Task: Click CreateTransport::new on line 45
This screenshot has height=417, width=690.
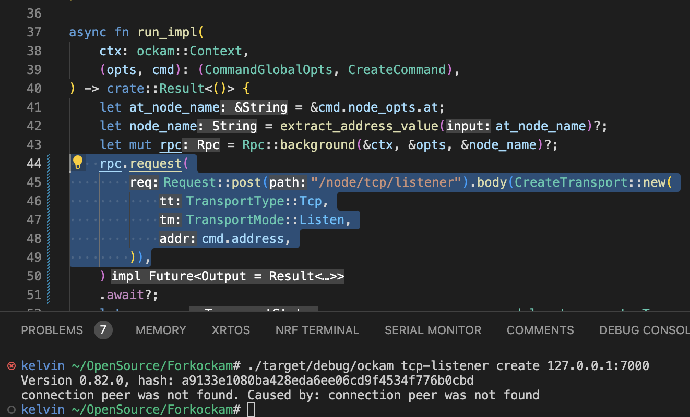Action: point(590,182)
